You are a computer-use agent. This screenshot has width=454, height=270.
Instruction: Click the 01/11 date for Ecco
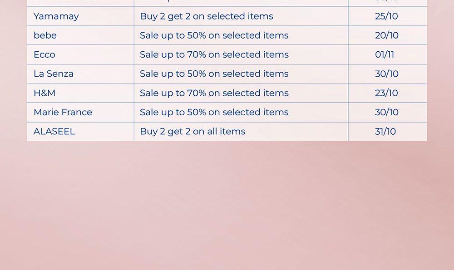(x=385, y=54)
